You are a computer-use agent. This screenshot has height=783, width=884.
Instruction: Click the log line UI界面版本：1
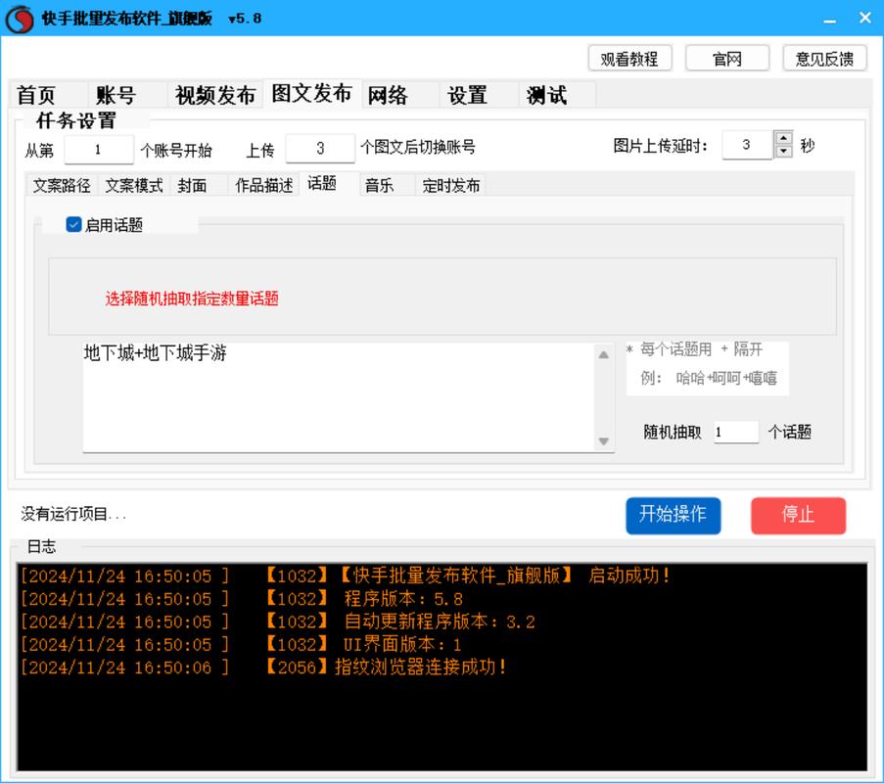(241, 644)
